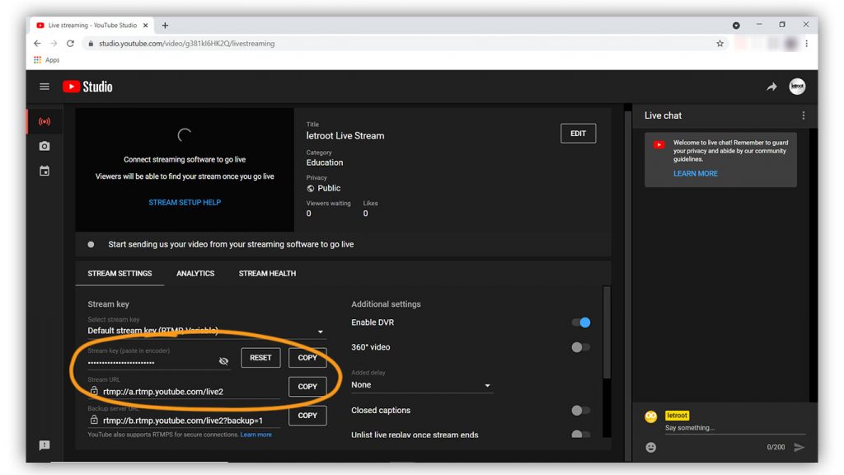Screen dimensions: 844x475
Task: Open the Added delay dropdown
Action: [x=421, y=385]
